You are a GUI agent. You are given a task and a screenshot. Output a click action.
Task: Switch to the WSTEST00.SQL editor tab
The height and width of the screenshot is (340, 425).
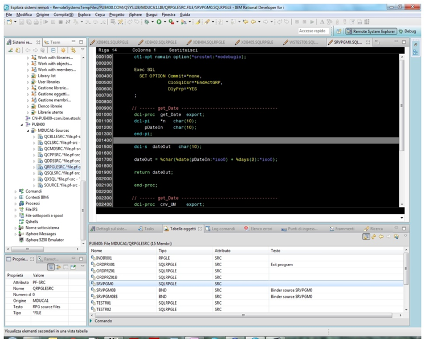pos(301,42)
